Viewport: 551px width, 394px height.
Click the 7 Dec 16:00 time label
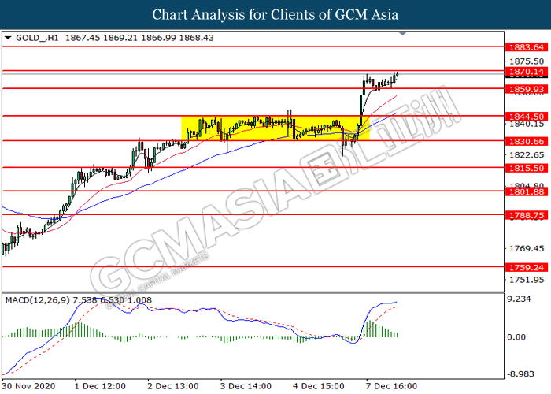coord(391,386)
